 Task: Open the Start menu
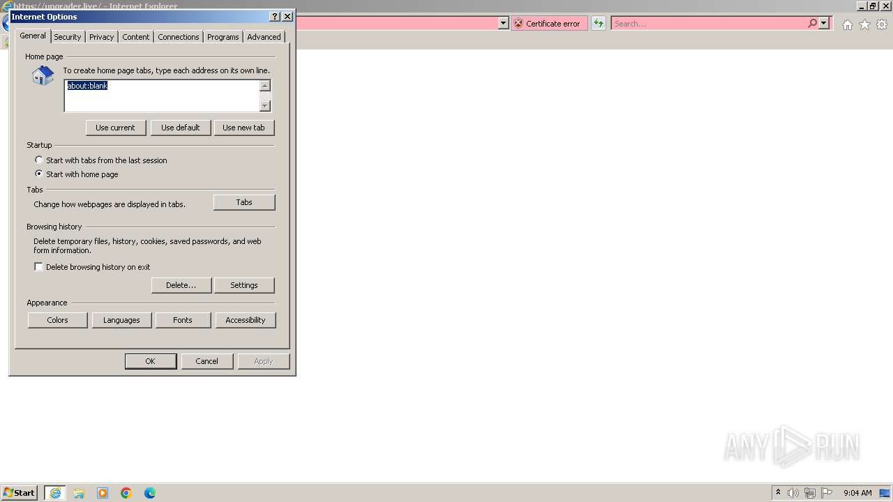tap(19, 492)
